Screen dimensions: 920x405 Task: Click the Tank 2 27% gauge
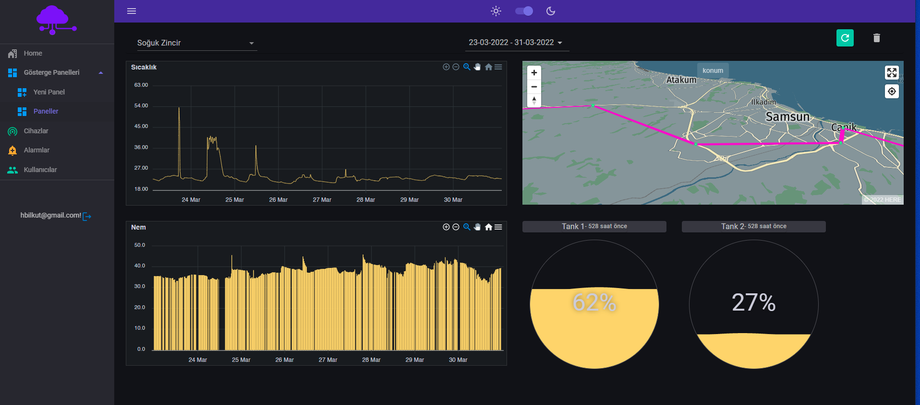[754, 304]
